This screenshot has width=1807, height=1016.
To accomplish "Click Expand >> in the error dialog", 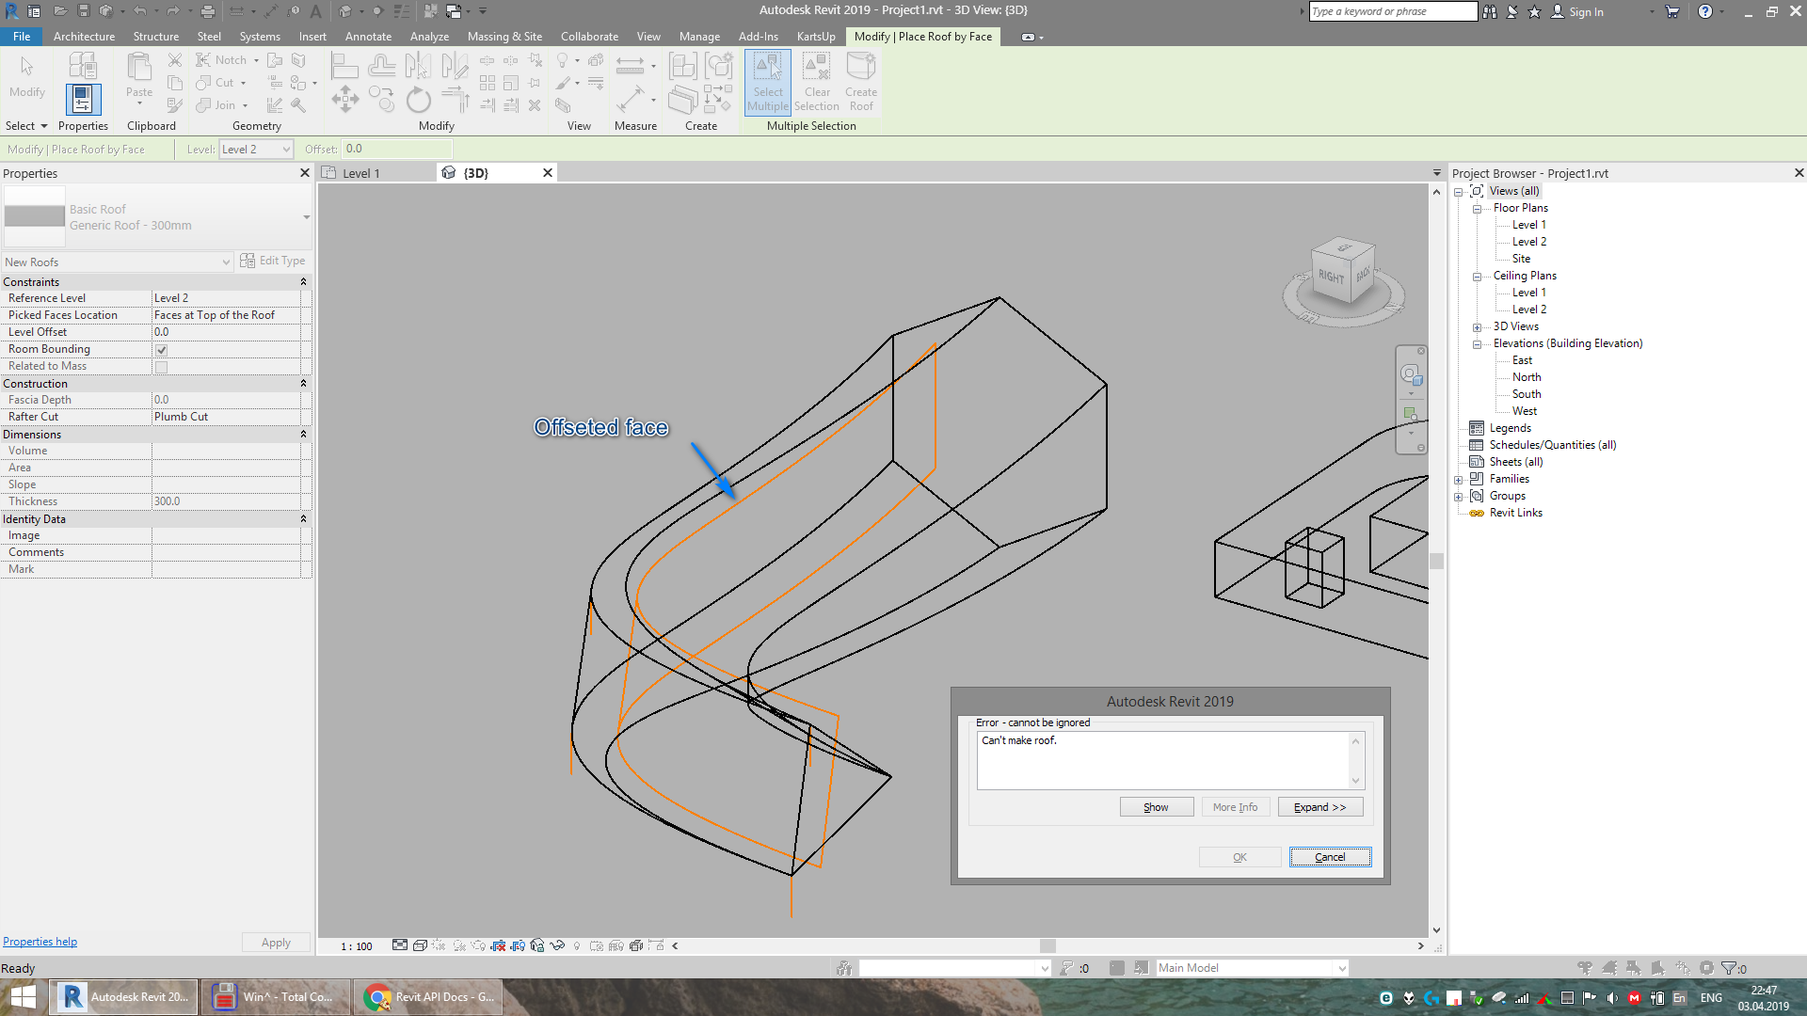I will point(1319,807).
